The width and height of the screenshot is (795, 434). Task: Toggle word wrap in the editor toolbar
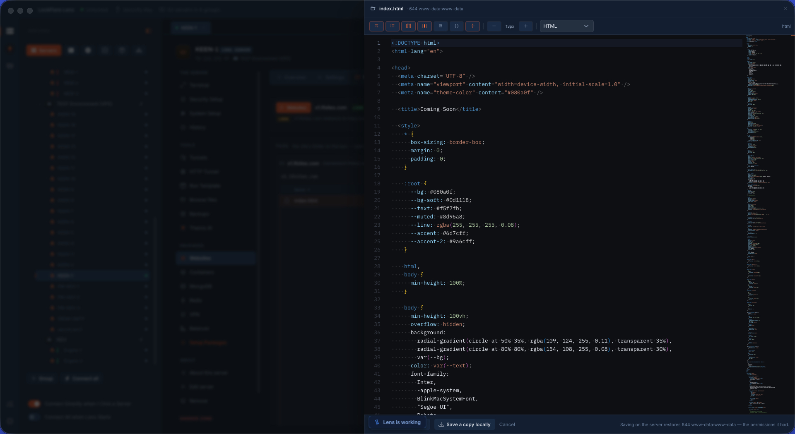[376, 26]
